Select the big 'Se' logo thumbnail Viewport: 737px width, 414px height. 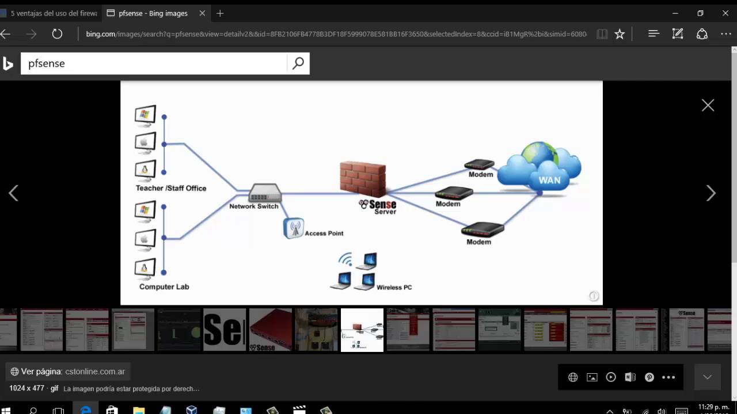[225, 329]
